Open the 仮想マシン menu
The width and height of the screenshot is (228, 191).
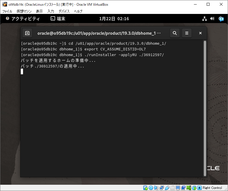click(x=24, y=11)
